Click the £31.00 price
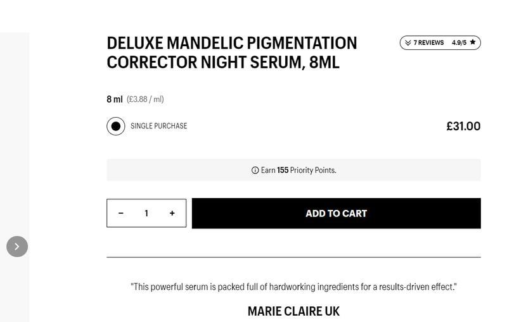Image resolution: width=507 pixels, height=322 pixels. tap(463, 126)
